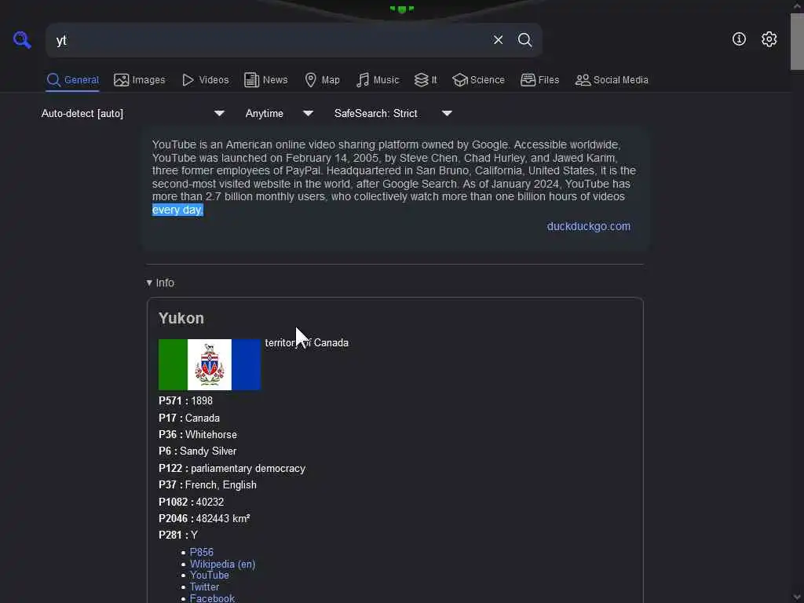The image size is (804, 603).
Task: Click the 'P571 : 1898' row
Action: [185, 401]
